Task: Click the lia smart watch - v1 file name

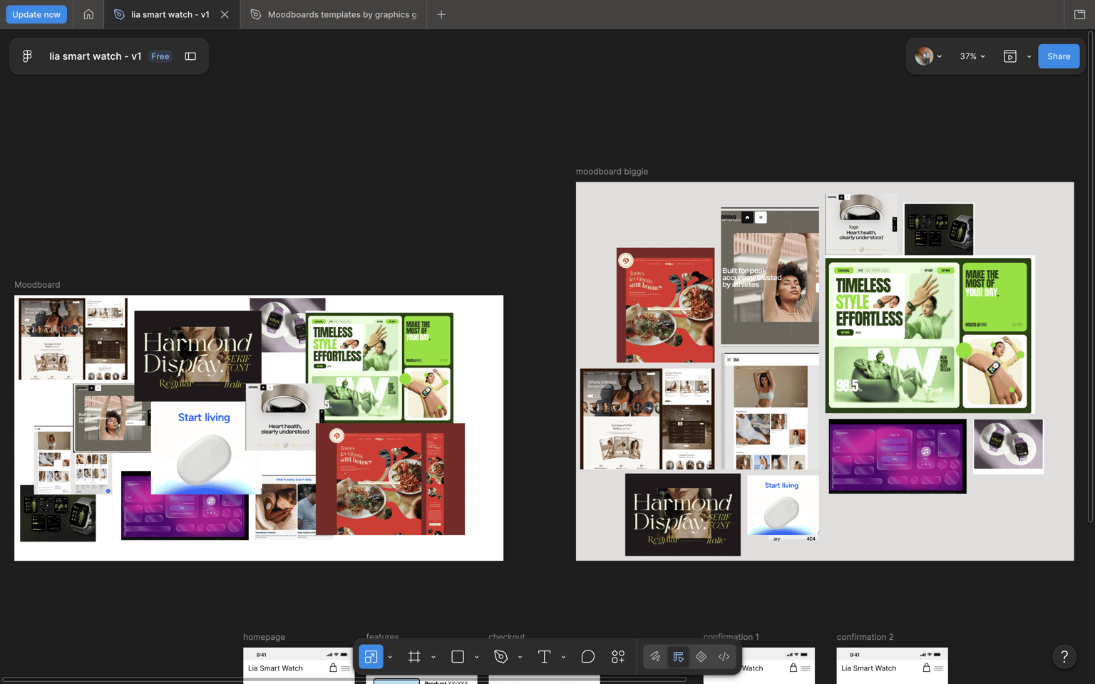Action: click(95, 56)
